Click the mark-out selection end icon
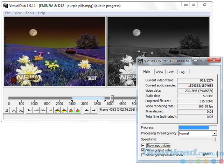The image size is (224, 164). pyautogui.click(x=94, y=110)
